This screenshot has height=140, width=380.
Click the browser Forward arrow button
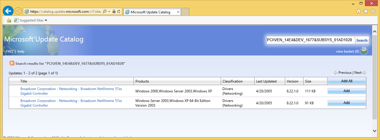coord(18,11)
